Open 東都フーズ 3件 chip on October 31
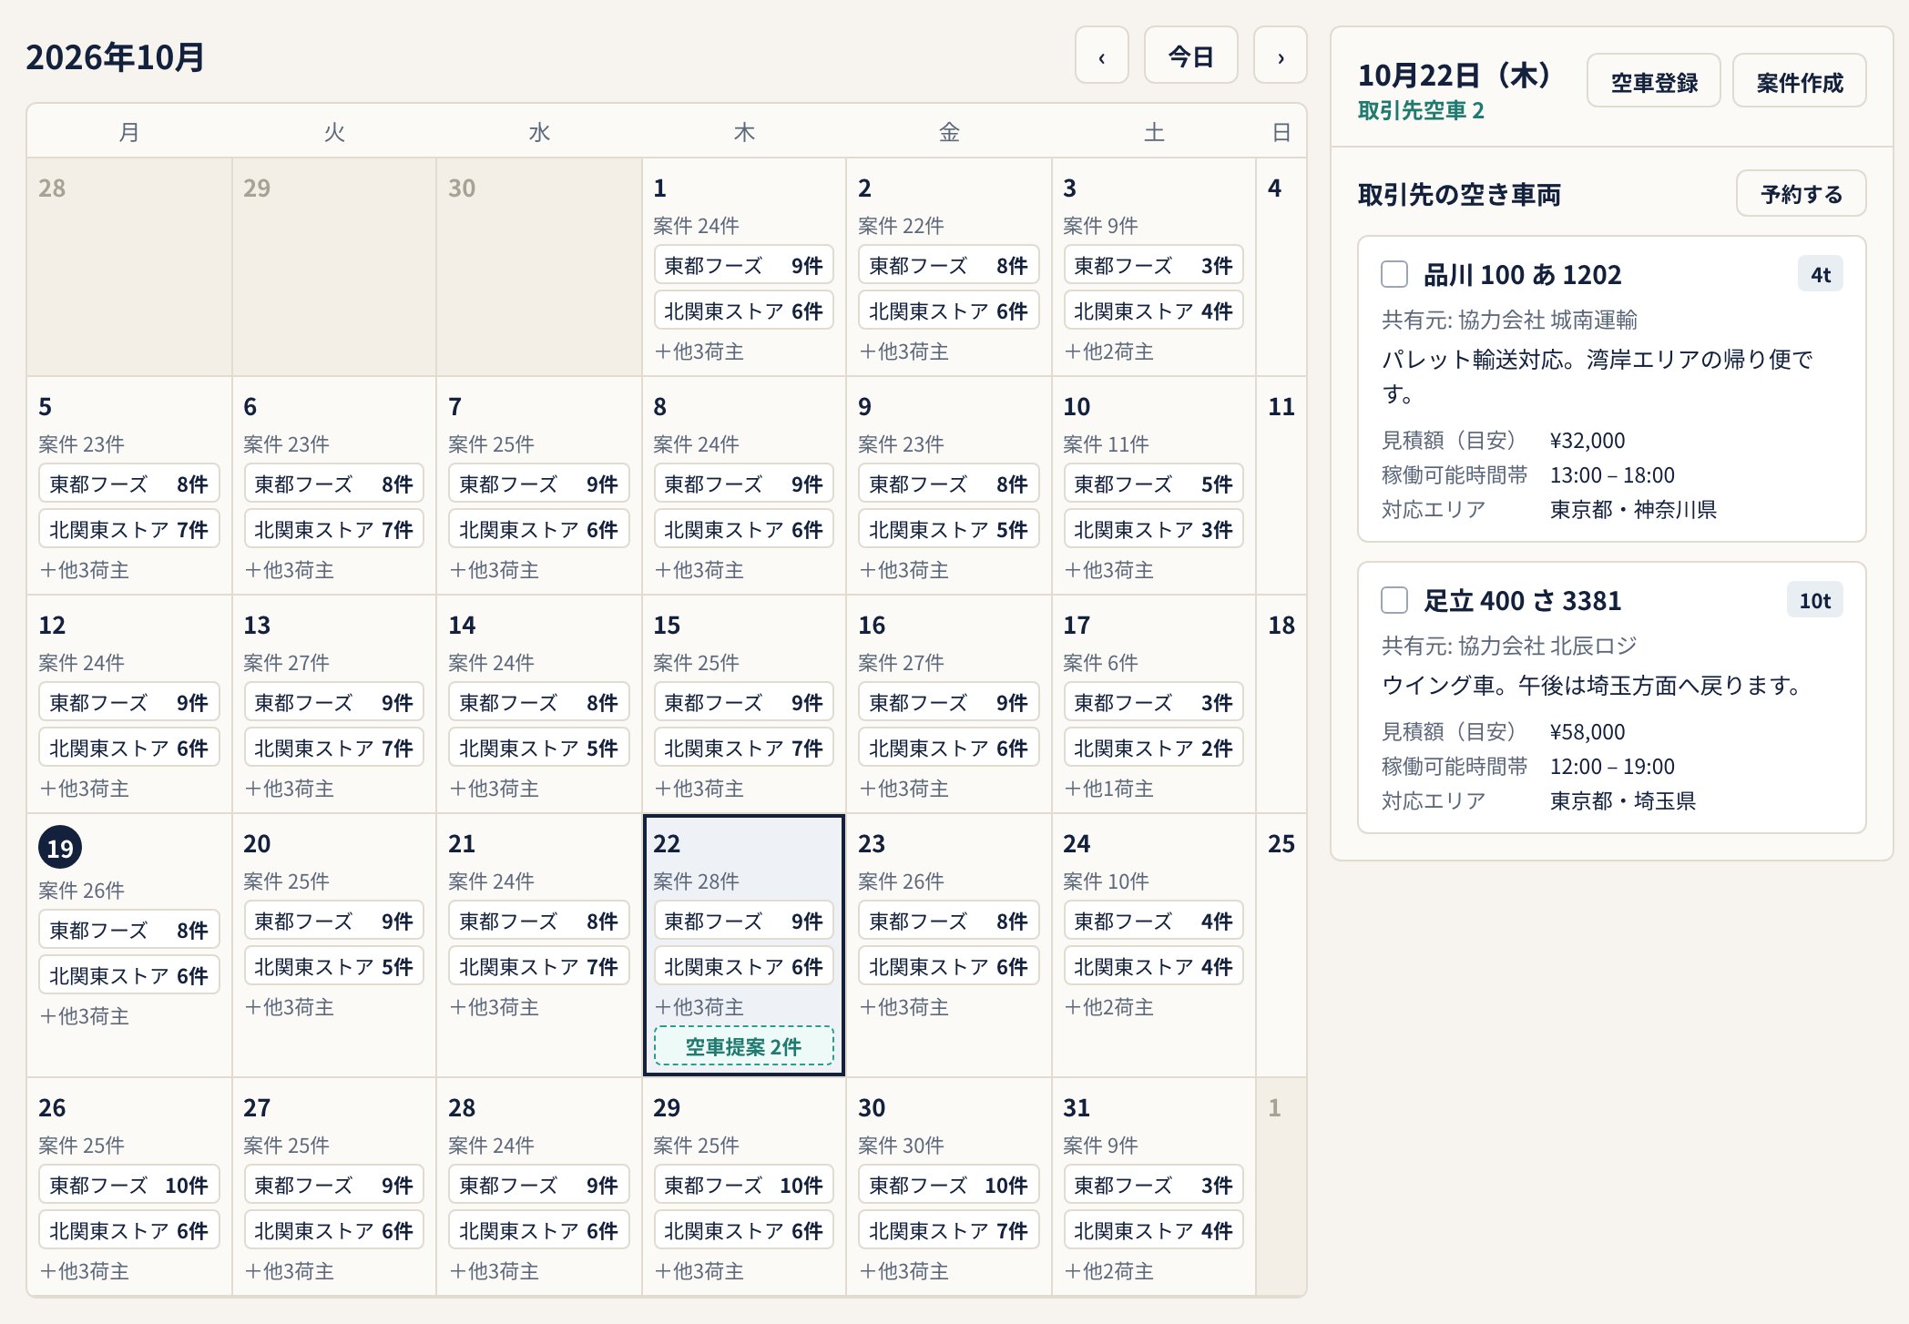Viewport: 1909px width, 1324px height. (1153, 1185)
